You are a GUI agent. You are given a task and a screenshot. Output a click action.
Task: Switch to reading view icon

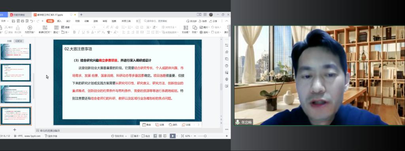click(165, 136)
